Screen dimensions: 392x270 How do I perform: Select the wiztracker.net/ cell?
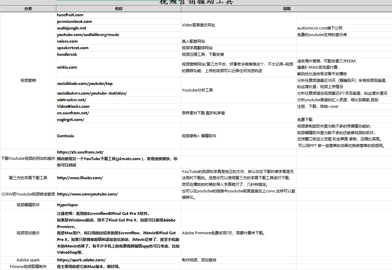(118, 100)
